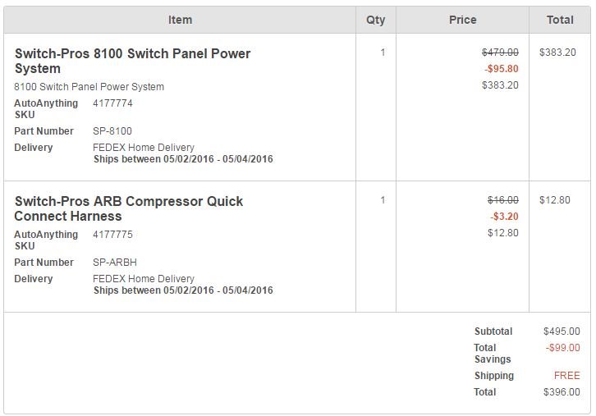
Task: Click the -$99.00 total savings amount
Action: point(562,348)
